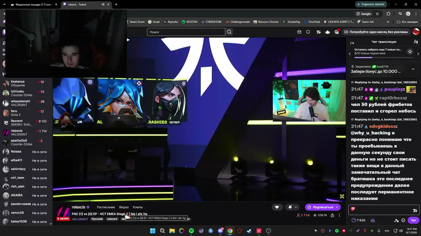Image resolution: width=421 pixels, height=236 pixels.
Task: Click the Русский language tag
Action: pyautogui.click(x=97, y=219)
